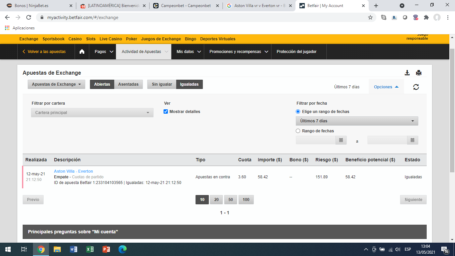Open Microsoft Edge from taskbar
Image resolution: width=455 pixels, height=256 pixels.
point(123,249)
